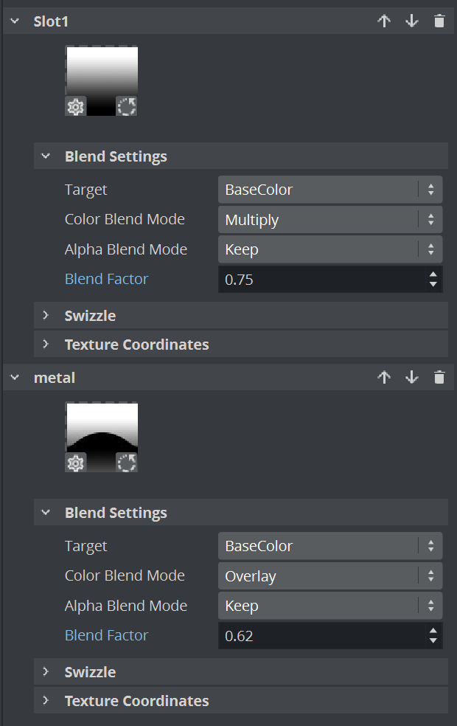Collapse the metal section
Screen dimensions: 457x726
coord(15,378)
